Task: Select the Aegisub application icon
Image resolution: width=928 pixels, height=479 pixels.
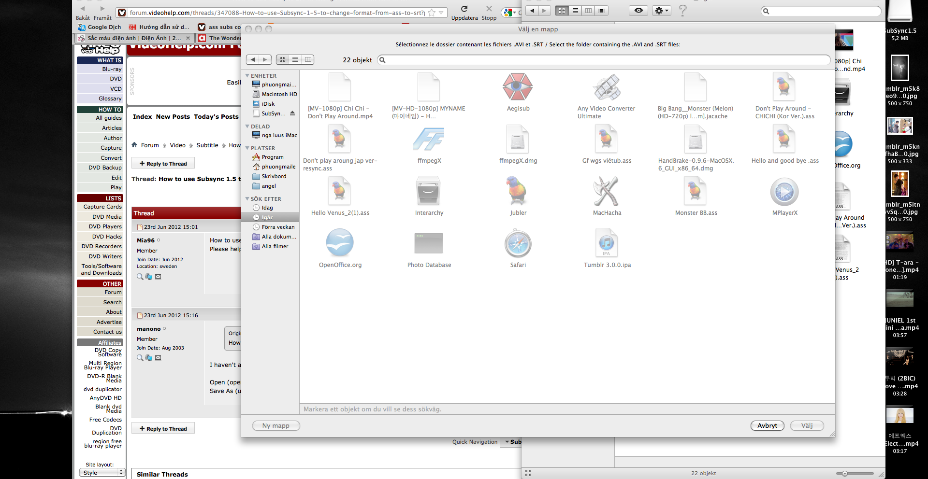Action: tap(518, 87)
